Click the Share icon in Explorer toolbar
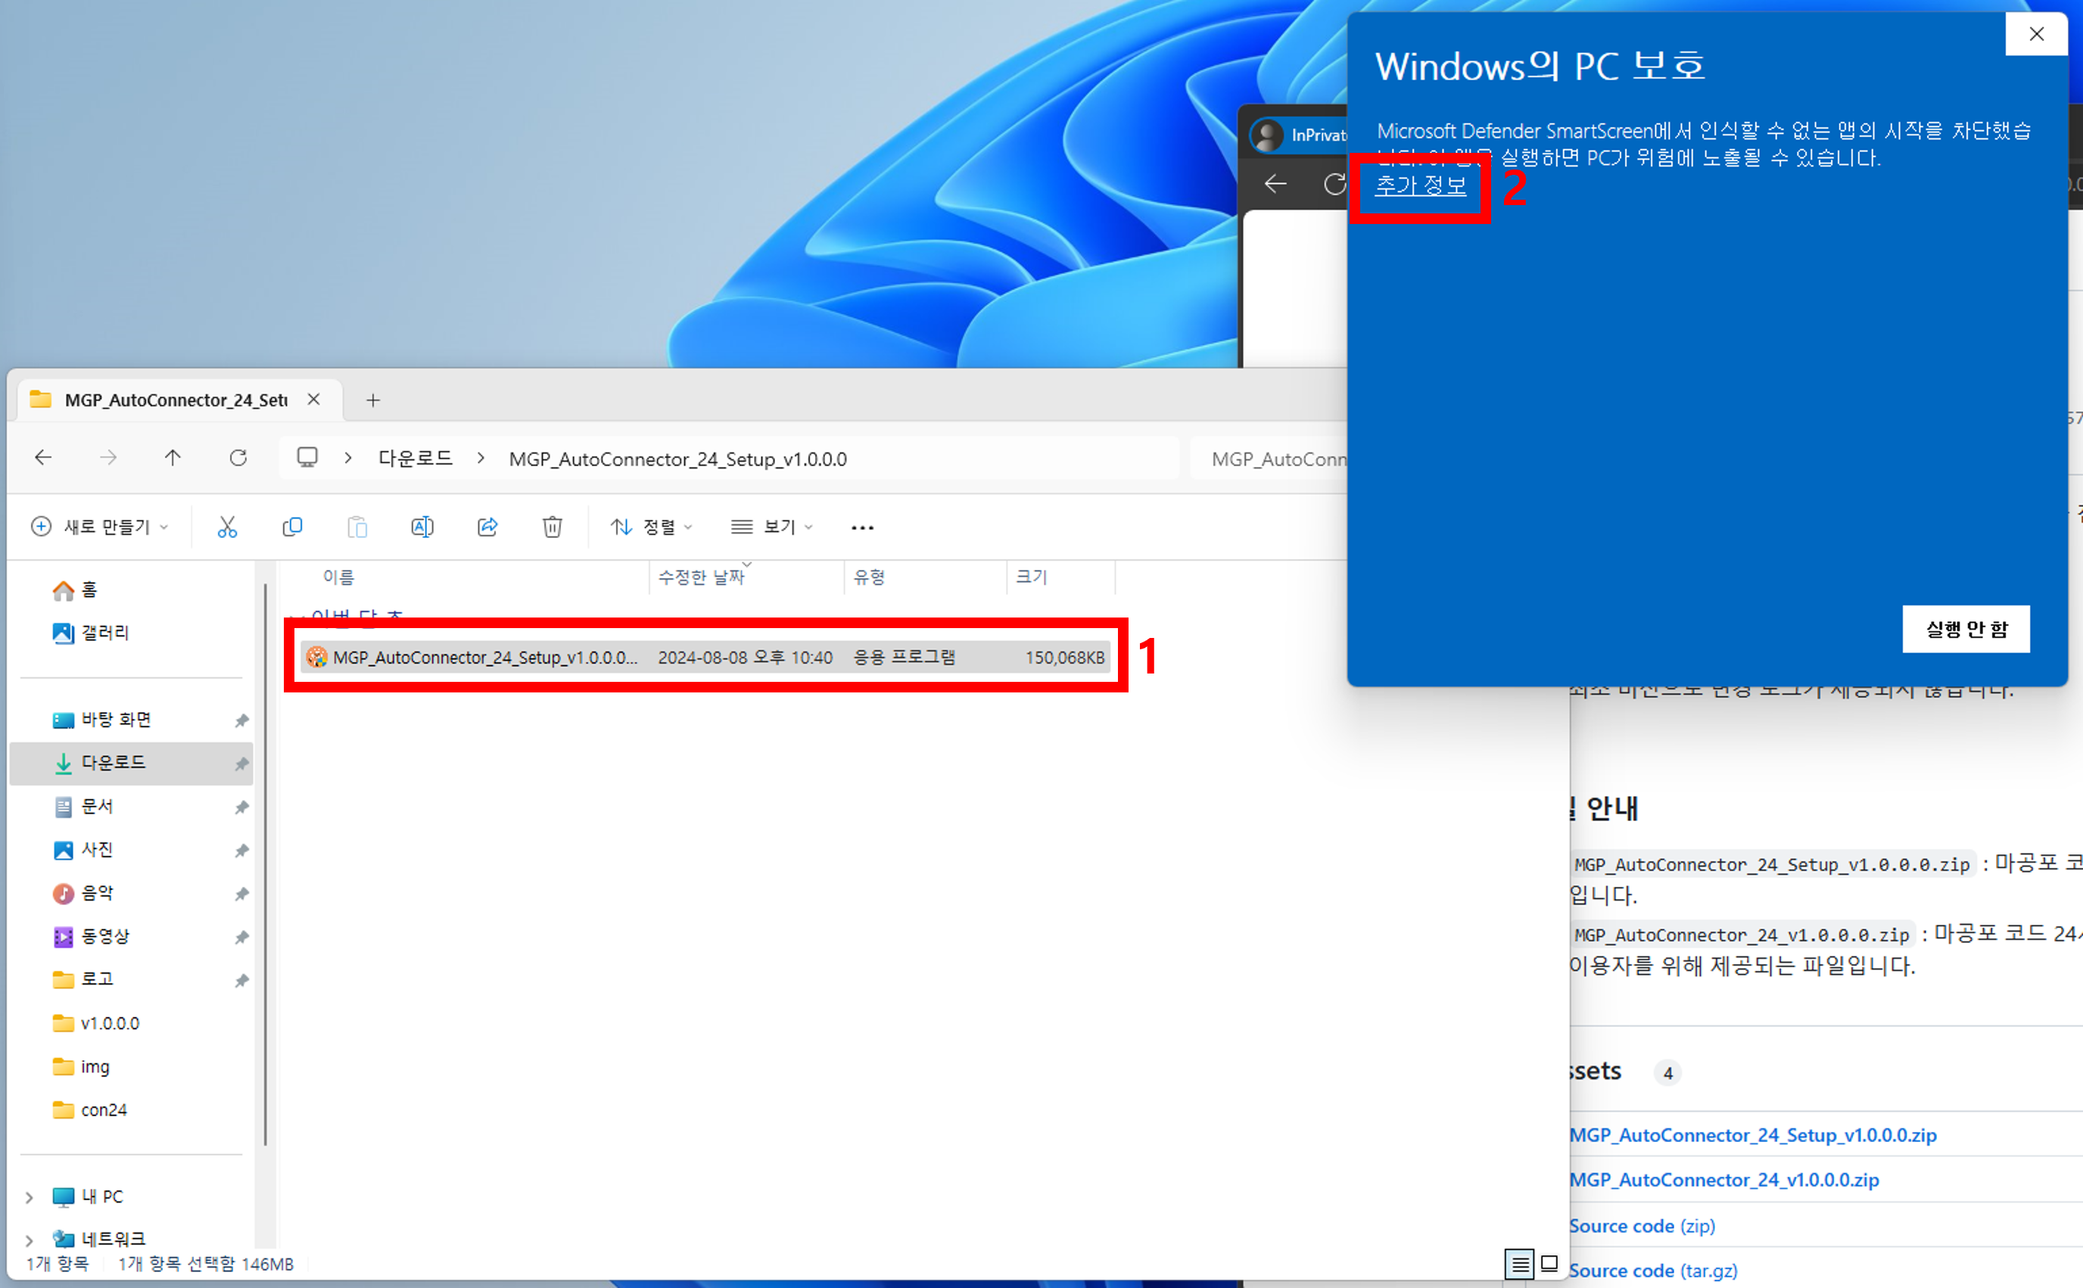The height and width of the screenshot is (1288, 2083). coord(487,527)
